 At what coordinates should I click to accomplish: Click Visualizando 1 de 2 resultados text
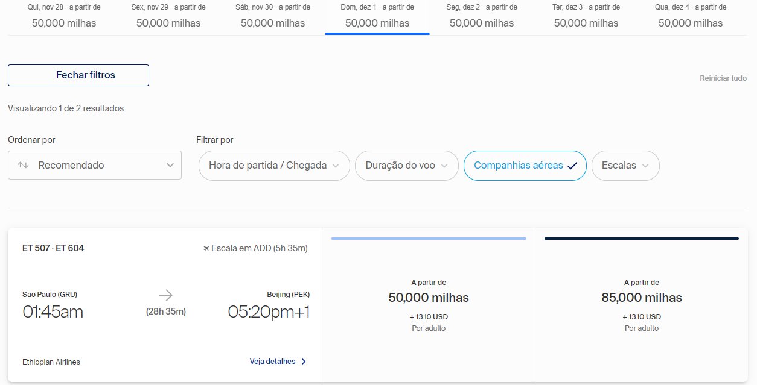[66, 108]
